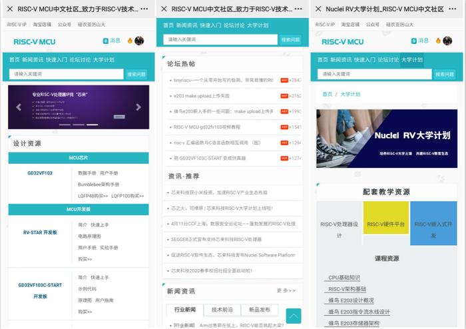Open the GD32VF103 chip link

point(40,173)
